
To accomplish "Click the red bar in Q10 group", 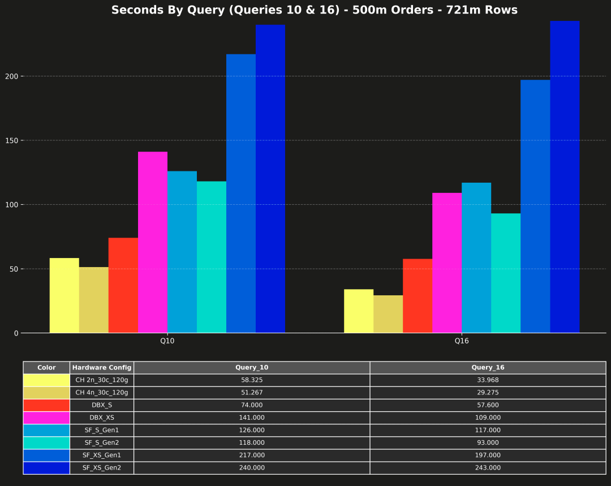I will (x=123, y=285).
